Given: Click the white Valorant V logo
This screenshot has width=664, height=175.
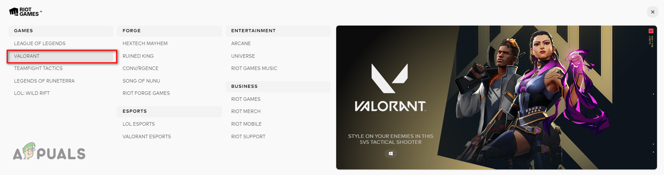Looking at the screenshot, I should click(390, 78).
